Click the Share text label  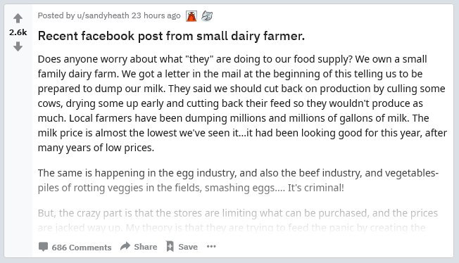click(146, 247)
